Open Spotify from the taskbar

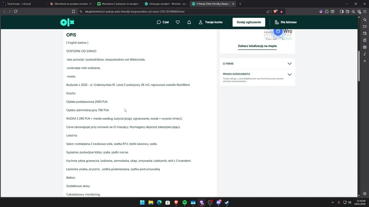pos(184,202)
